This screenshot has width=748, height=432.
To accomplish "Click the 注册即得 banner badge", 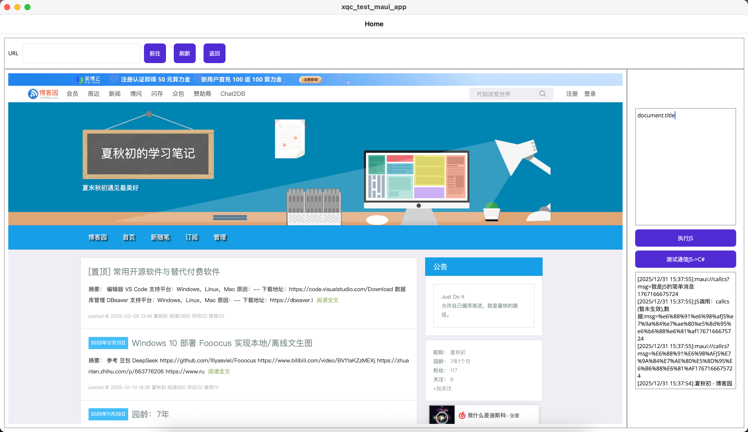I will pos(310,80).
